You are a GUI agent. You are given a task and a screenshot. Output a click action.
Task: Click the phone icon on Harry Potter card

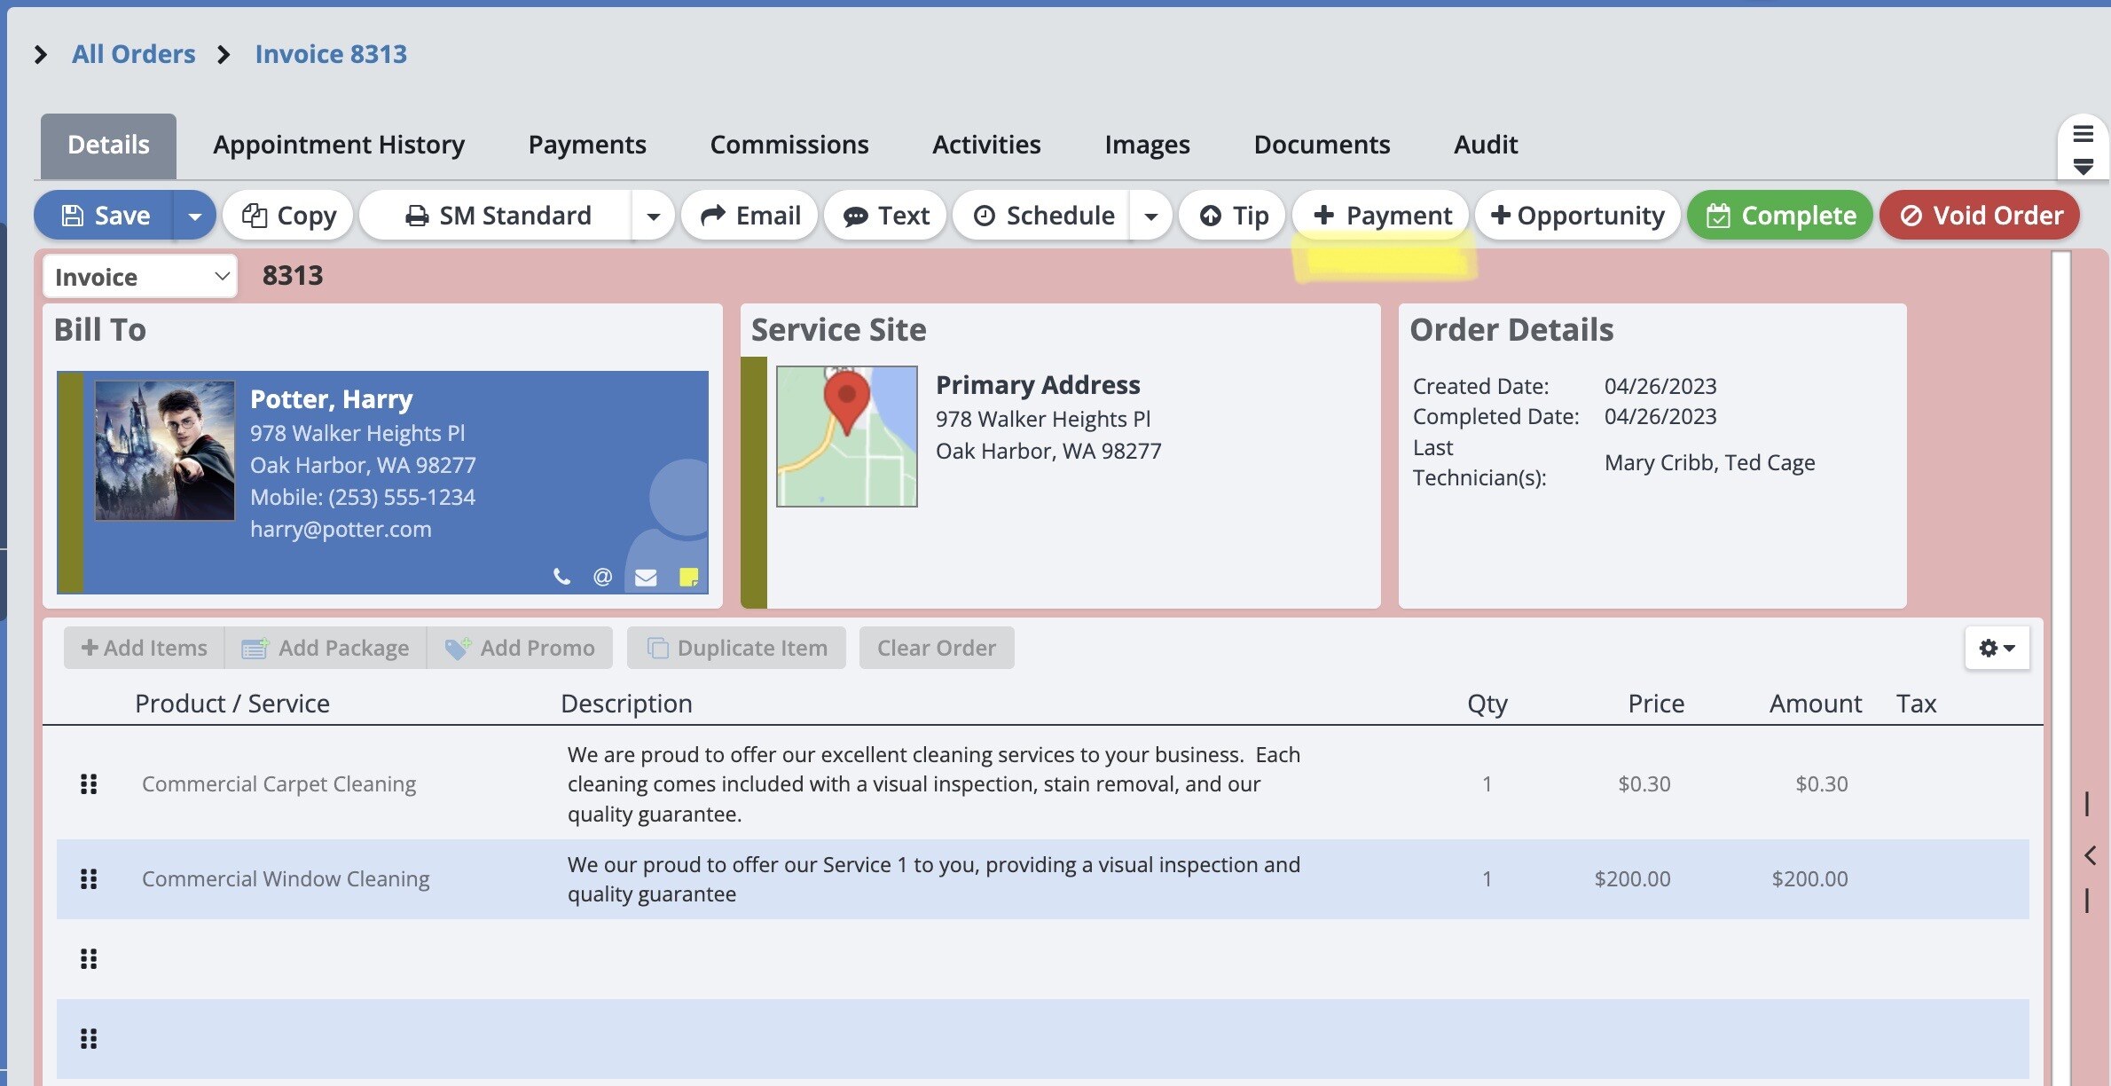[561, 577]
